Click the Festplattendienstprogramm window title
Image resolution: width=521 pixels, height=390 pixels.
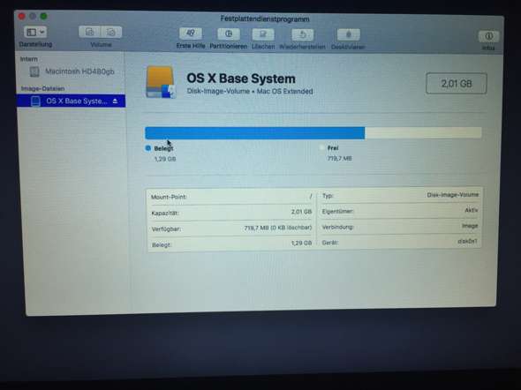coord(265,19)
